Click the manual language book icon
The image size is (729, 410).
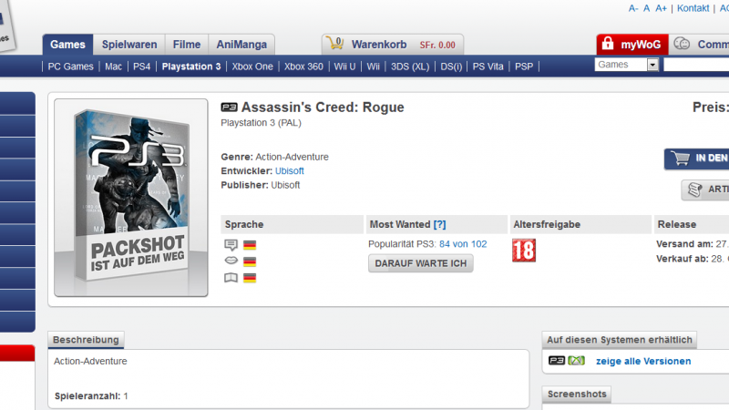tap(231, 278)
